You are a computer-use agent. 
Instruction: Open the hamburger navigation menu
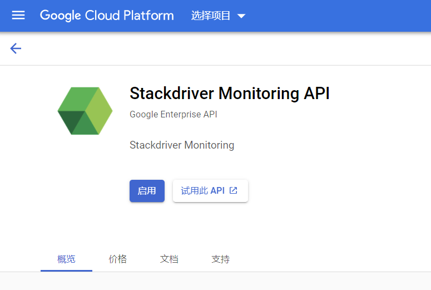(x=18, y=16)
